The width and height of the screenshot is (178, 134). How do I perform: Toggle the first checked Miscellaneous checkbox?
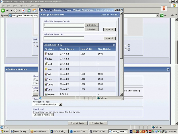click(x=35, y=80)
